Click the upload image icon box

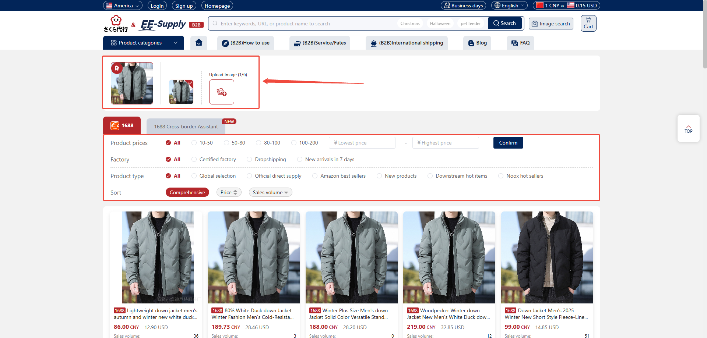tap(222, 92)
